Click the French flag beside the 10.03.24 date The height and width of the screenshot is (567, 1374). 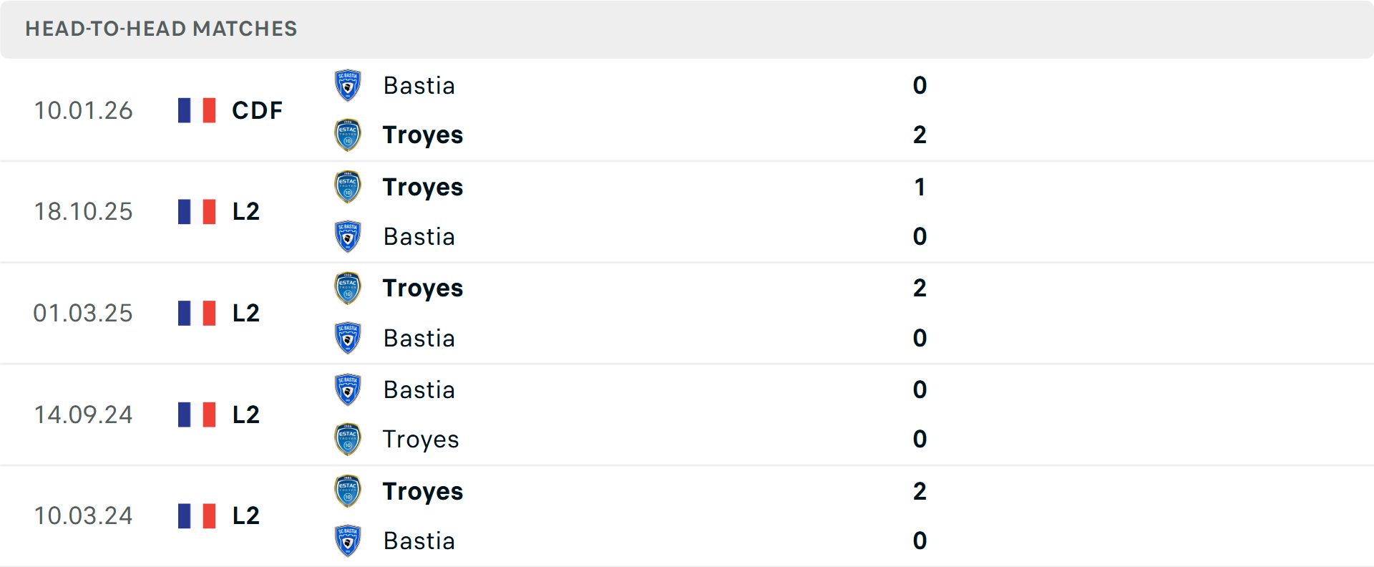[196, 515]
